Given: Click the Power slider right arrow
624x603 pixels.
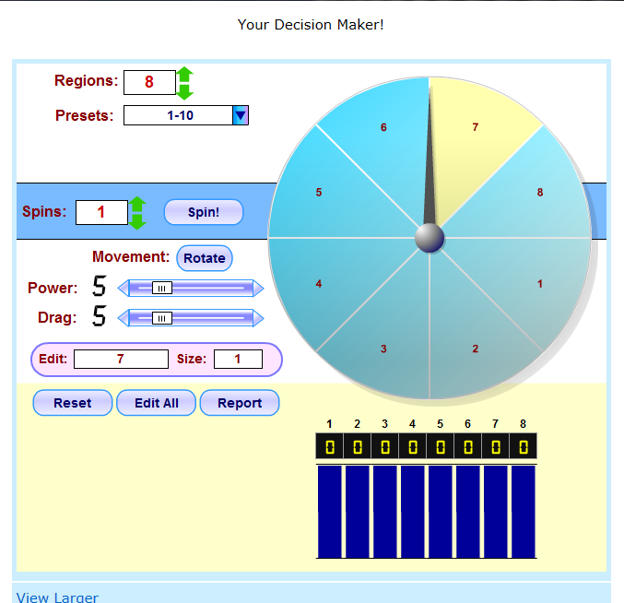Looking at the screenshot, I should pyautogui.click(x=258, y=288).
